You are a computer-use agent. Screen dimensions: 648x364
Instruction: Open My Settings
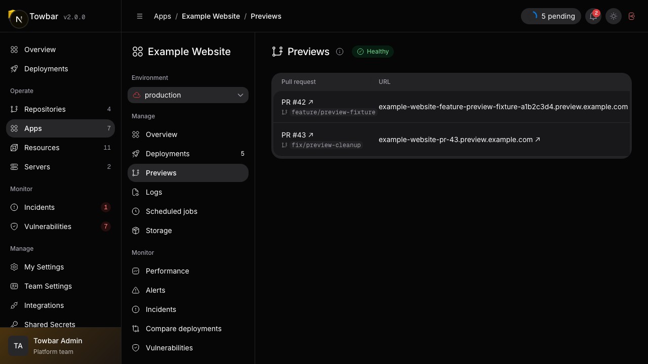coord(60,267)
